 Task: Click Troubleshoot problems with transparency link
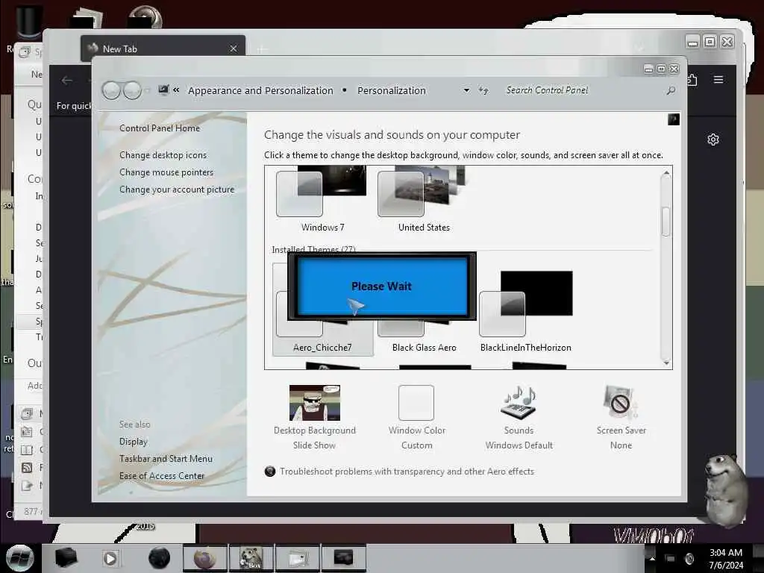407,472
